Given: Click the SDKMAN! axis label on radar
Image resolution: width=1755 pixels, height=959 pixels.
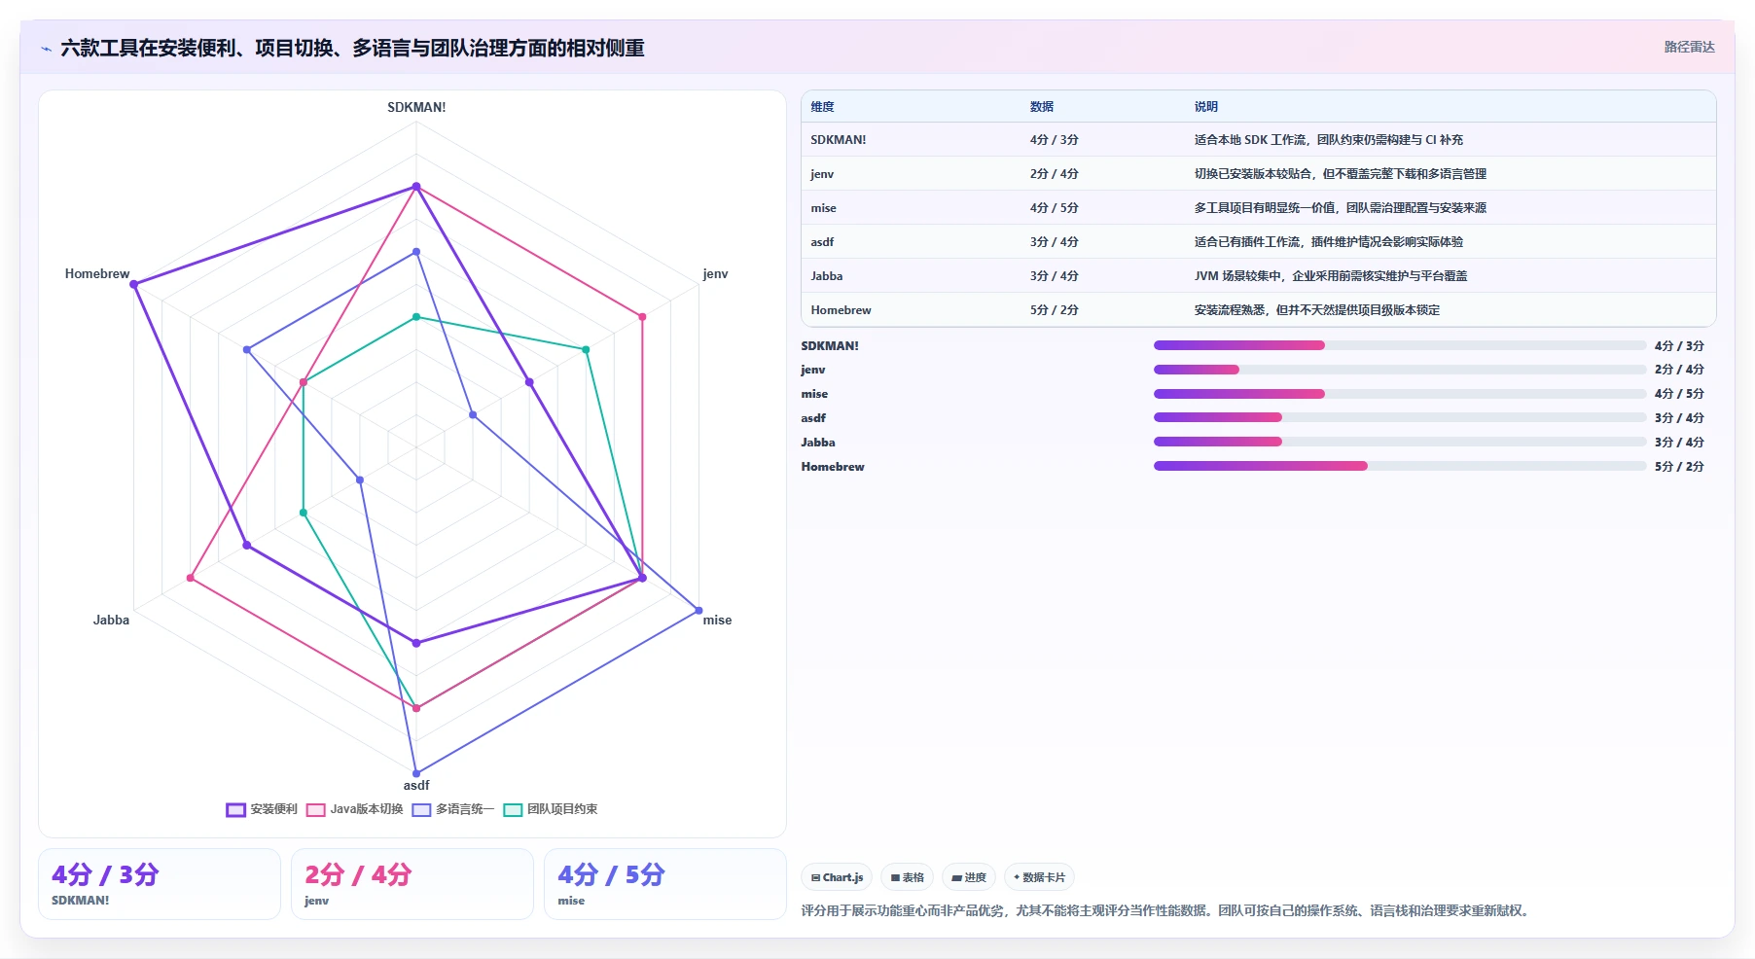Looking at the screenshot, I should click(416, 108).
